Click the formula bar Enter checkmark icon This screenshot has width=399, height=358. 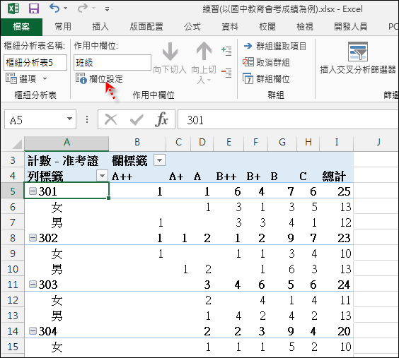coord(137,119)
